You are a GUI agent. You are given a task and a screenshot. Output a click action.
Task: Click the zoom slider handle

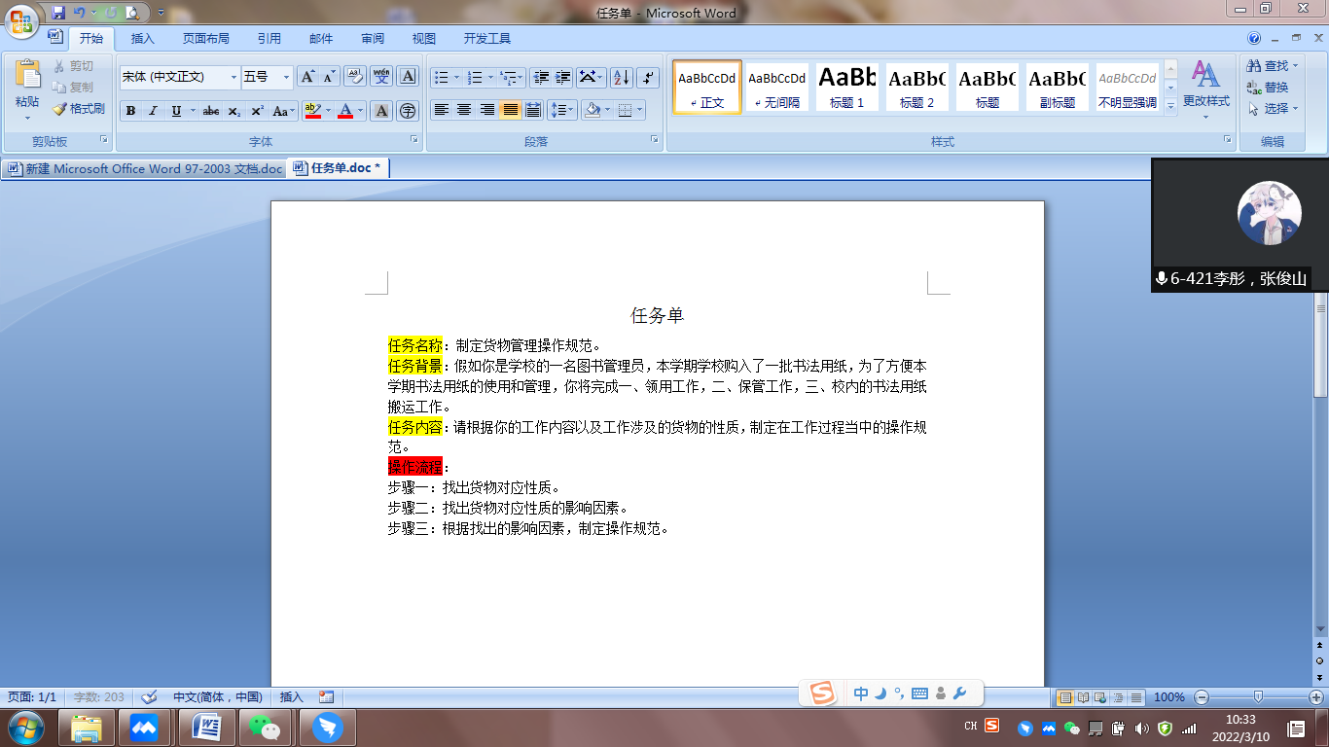[1258, 696]
